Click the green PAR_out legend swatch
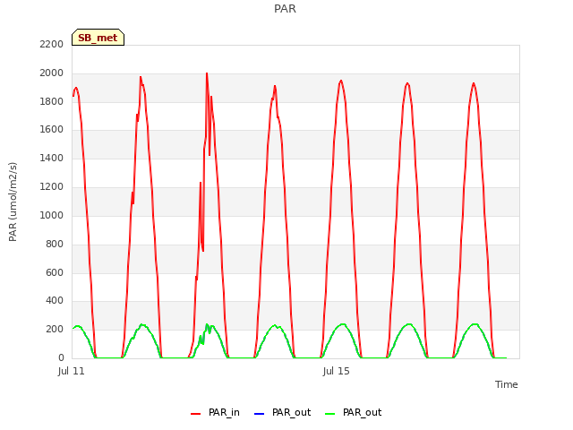Image resolution: width=573 pixels, height=430 pixels. pos(329,414)
